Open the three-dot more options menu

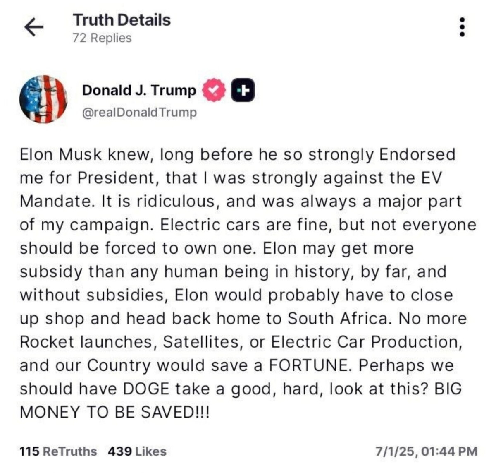463,27
